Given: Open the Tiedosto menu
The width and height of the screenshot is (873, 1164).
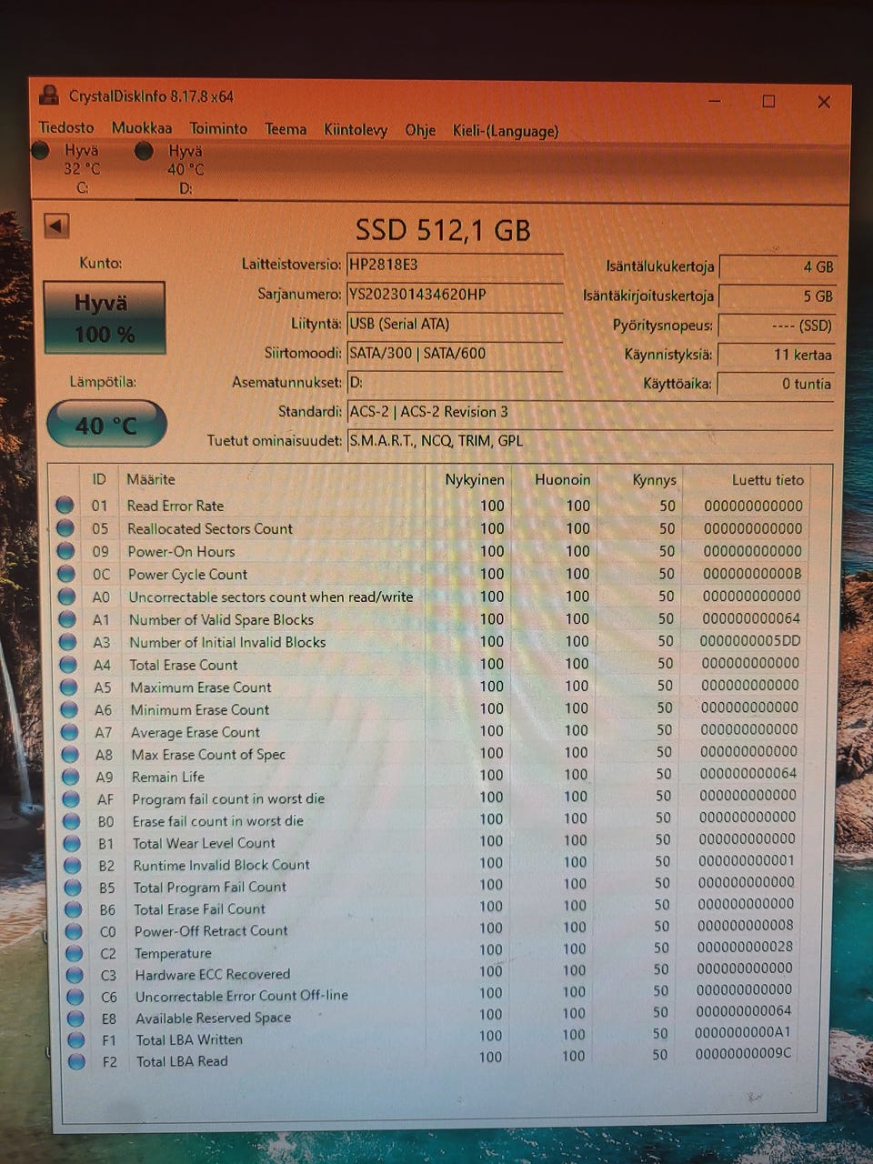Looking at the screenshot, I should pos(66,128).
